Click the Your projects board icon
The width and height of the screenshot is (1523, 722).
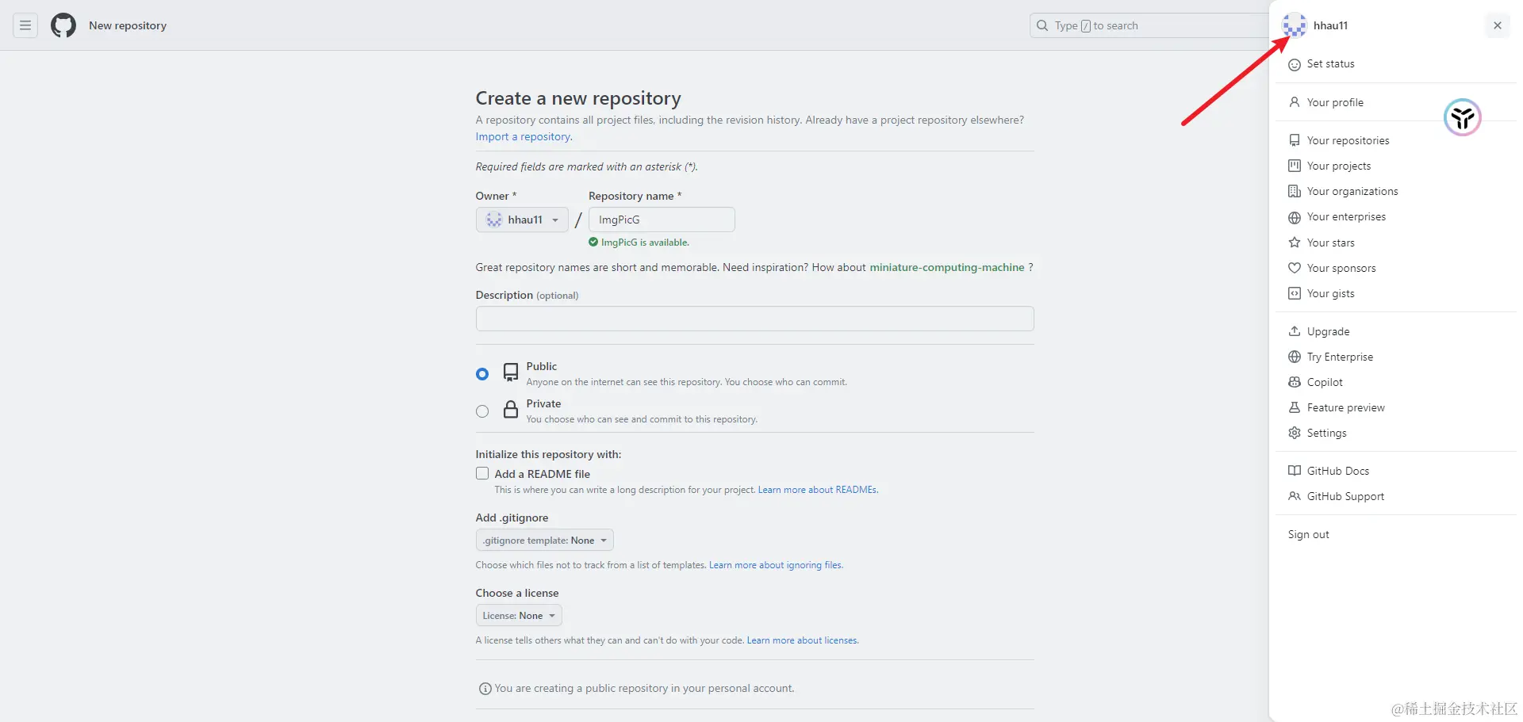(x=1295, y=166)
